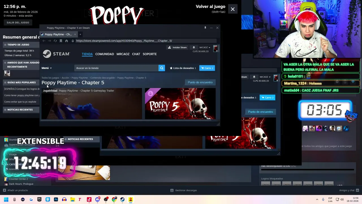Click the SALIR DEL JUEGO button
Screen dimensions: 362x204
click(18, 22)
